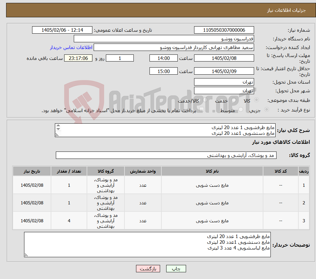Click the کد کالا column header
The height and width of the screenshot is (279, 316).
[x=280, y=171]
